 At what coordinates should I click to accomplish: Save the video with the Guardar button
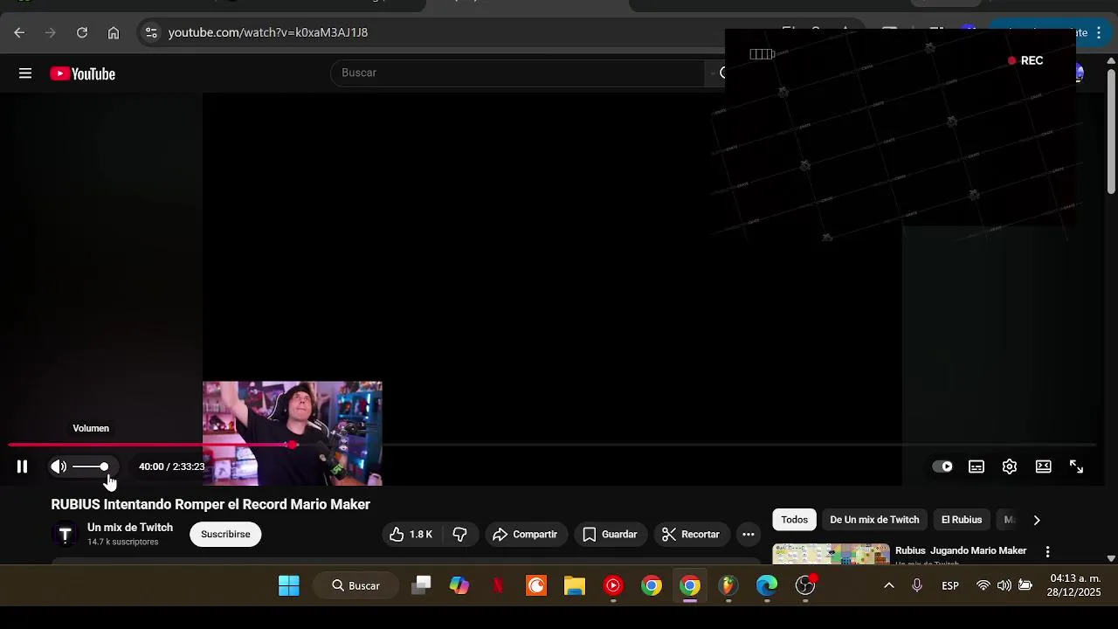tap(610, 534)
